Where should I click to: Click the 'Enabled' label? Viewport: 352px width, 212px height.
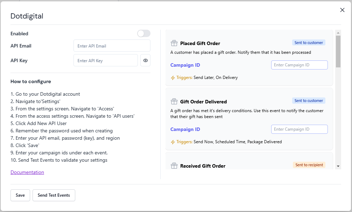pos(19,34)
